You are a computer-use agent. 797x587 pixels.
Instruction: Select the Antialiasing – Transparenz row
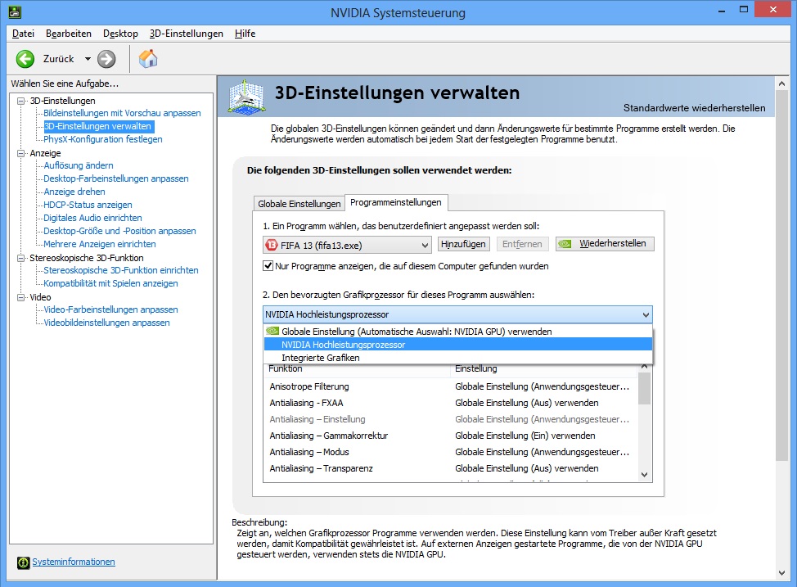point(450,468)
